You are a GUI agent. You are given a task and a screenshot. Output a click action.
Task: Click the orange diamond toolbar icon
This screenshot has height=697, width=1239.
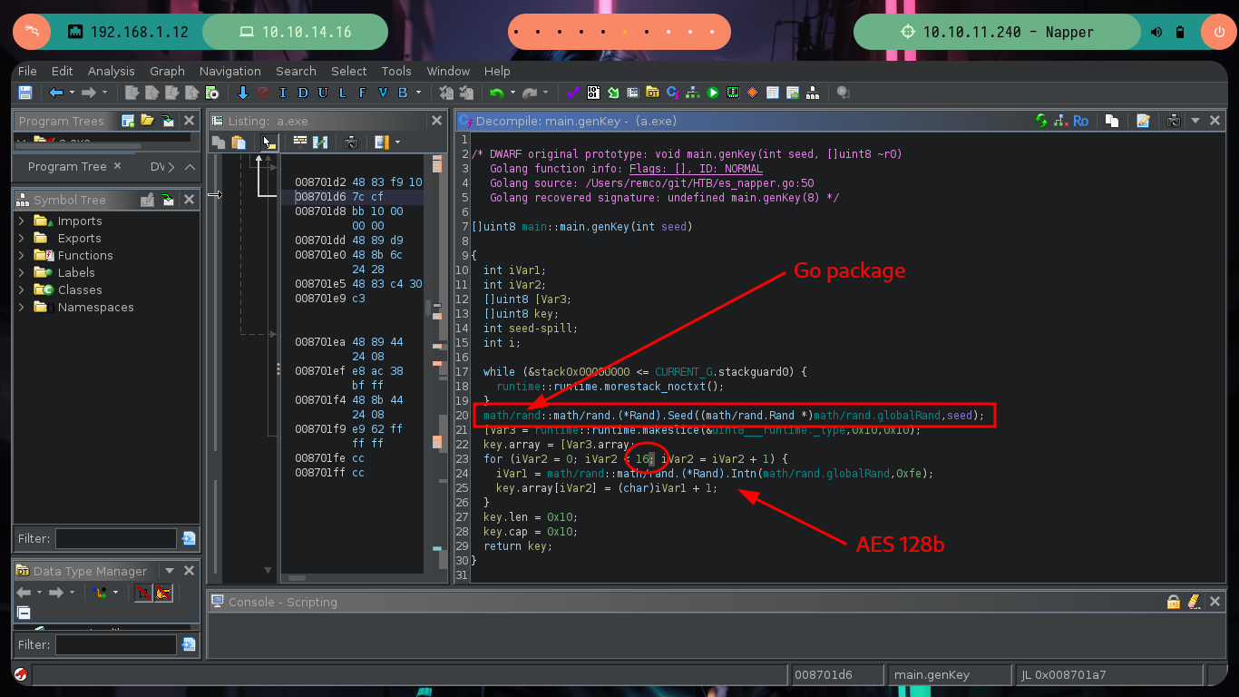pos(753,93)
